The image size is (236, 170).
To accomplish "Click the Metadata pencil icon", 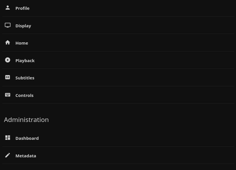I will click(8, 155).
